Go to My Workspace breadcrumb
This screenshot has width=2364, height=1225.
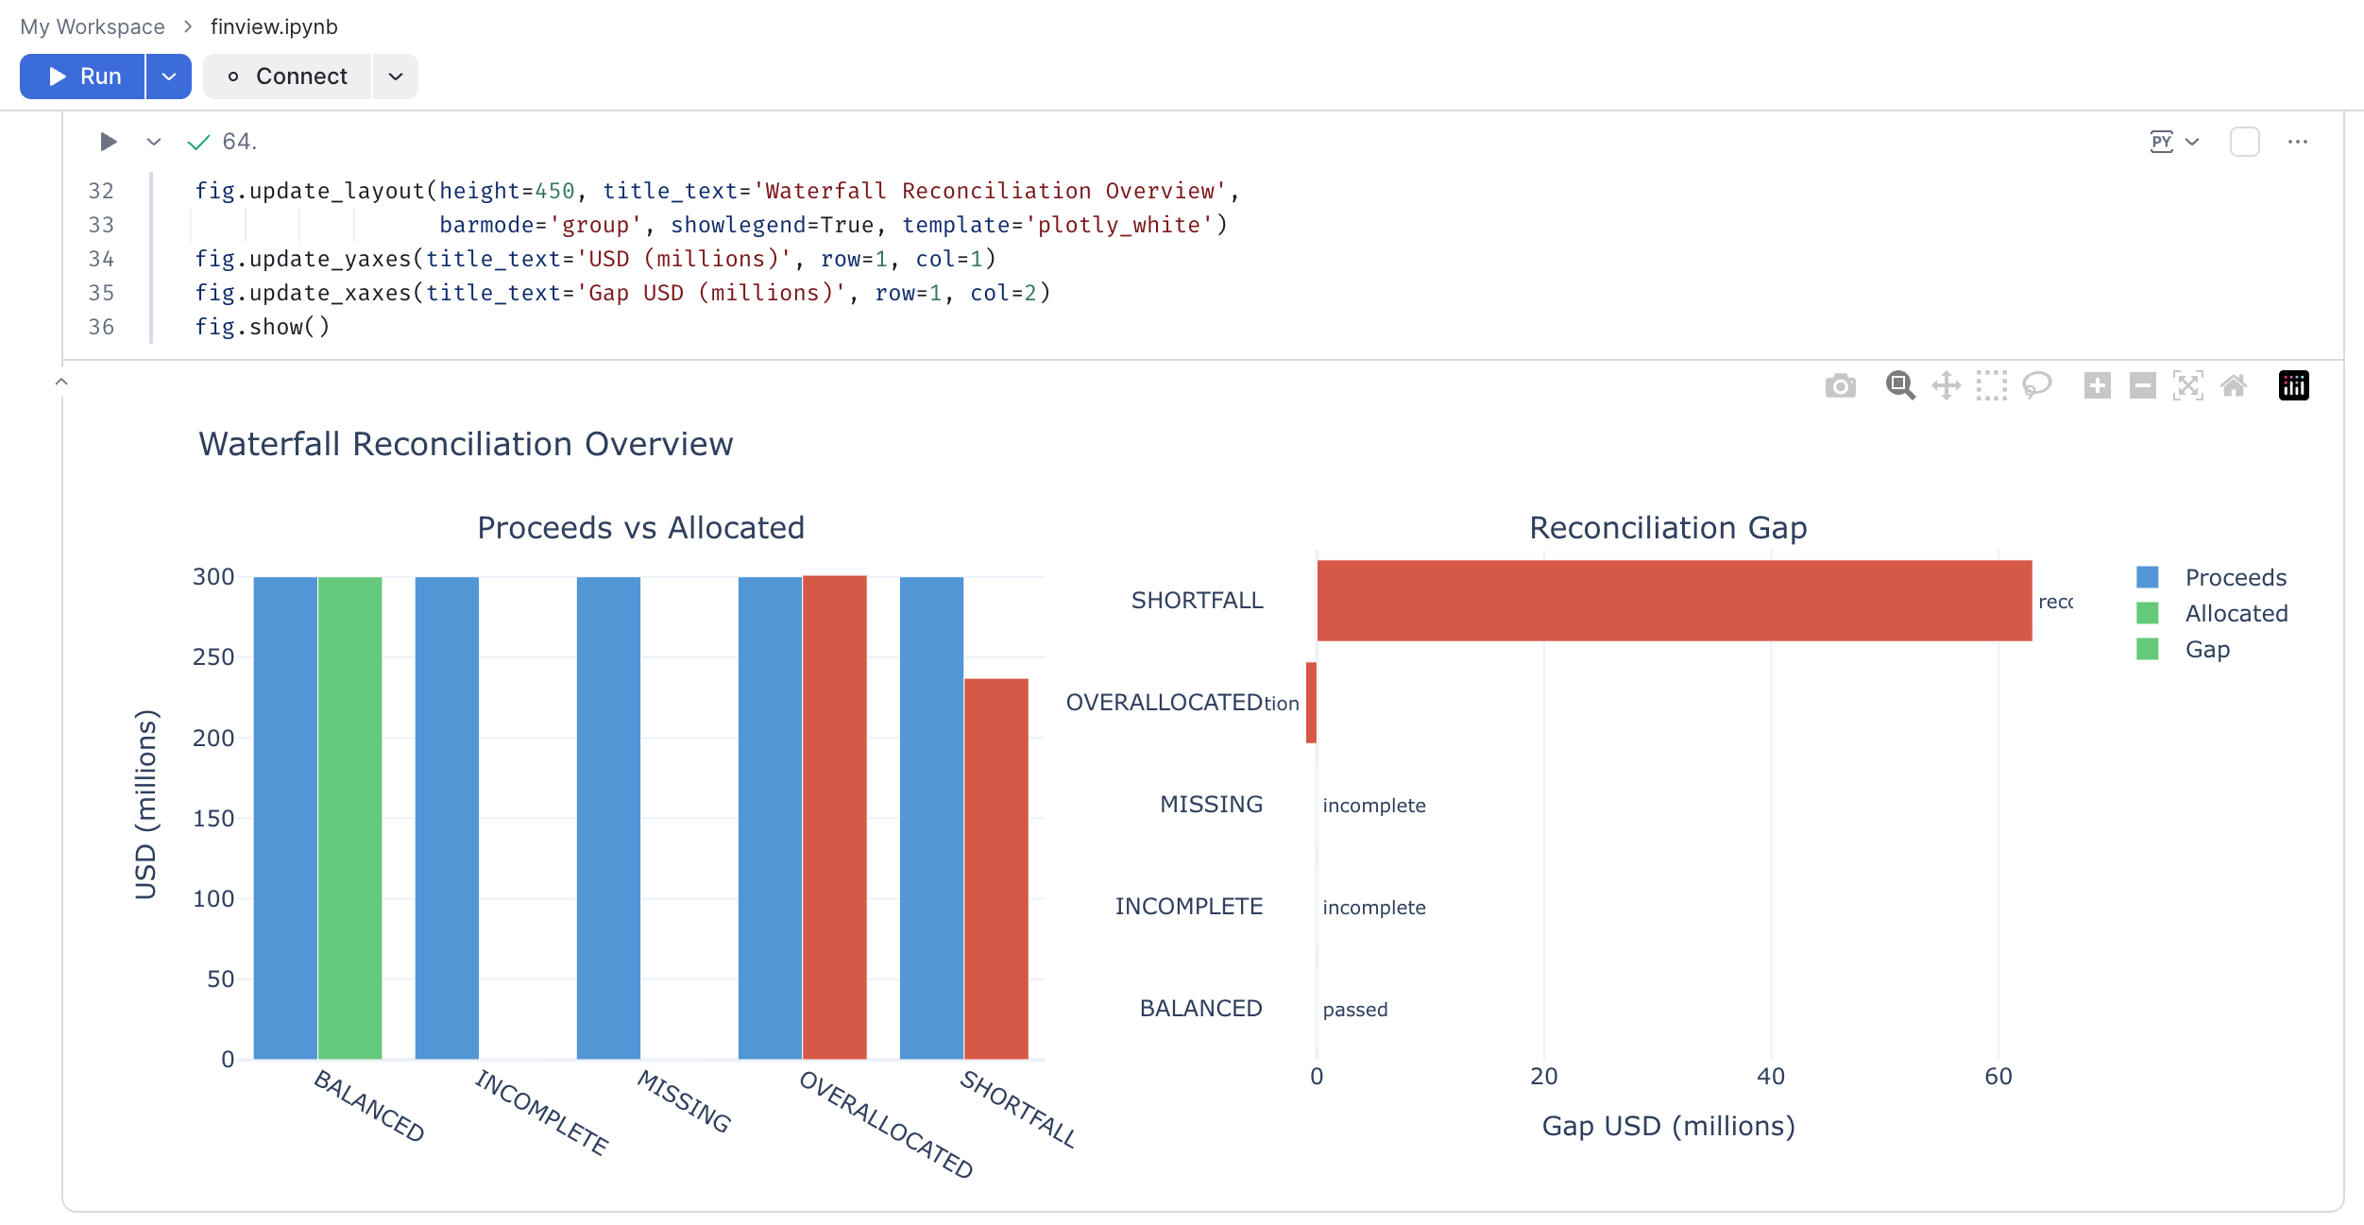coord(93,26)
